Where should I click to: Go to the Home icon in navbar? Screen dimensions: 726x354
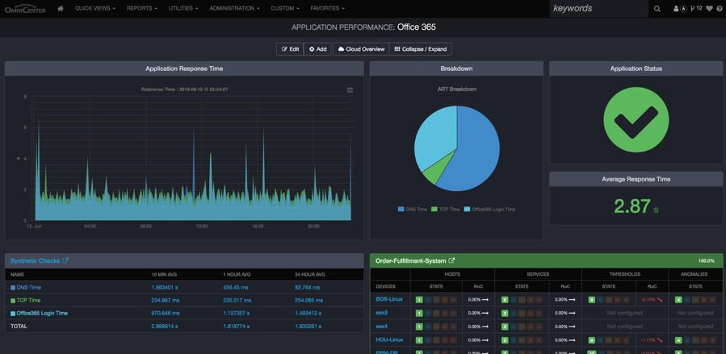(61, 8)
